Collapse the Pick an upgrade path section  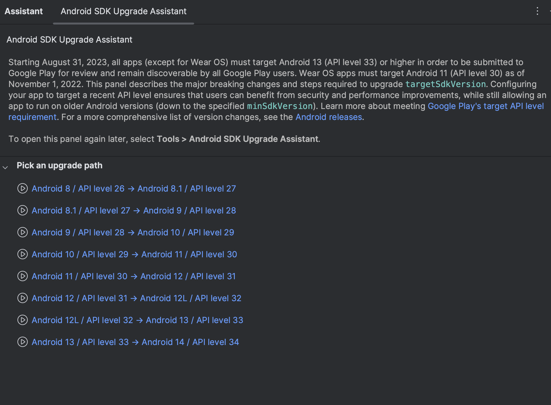pos(5,168)
